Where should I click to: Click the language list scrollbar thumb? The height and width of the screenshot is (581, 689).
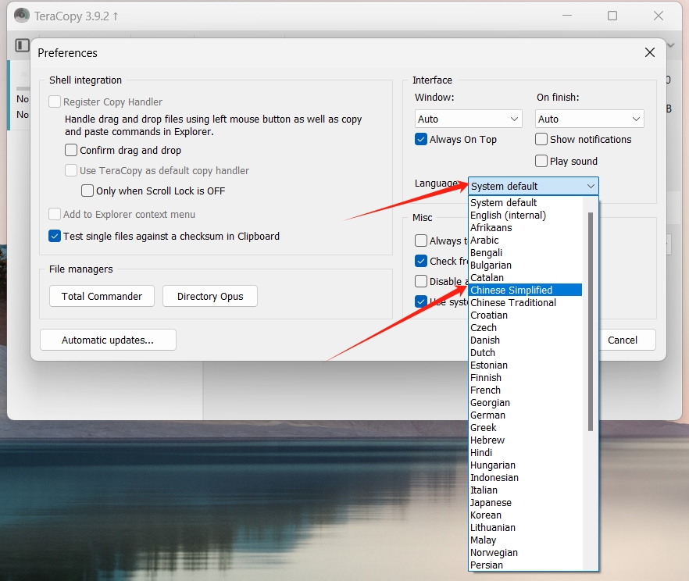point(590,322)
